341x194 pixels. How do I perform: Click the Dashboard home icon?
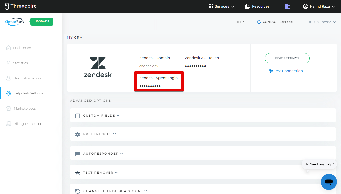[x=8, y=48]
